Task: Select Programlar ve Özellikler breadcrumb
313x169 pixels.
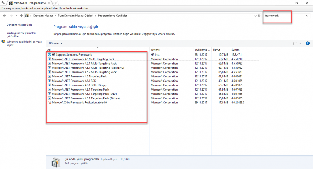Action: (x=113, y=16)
